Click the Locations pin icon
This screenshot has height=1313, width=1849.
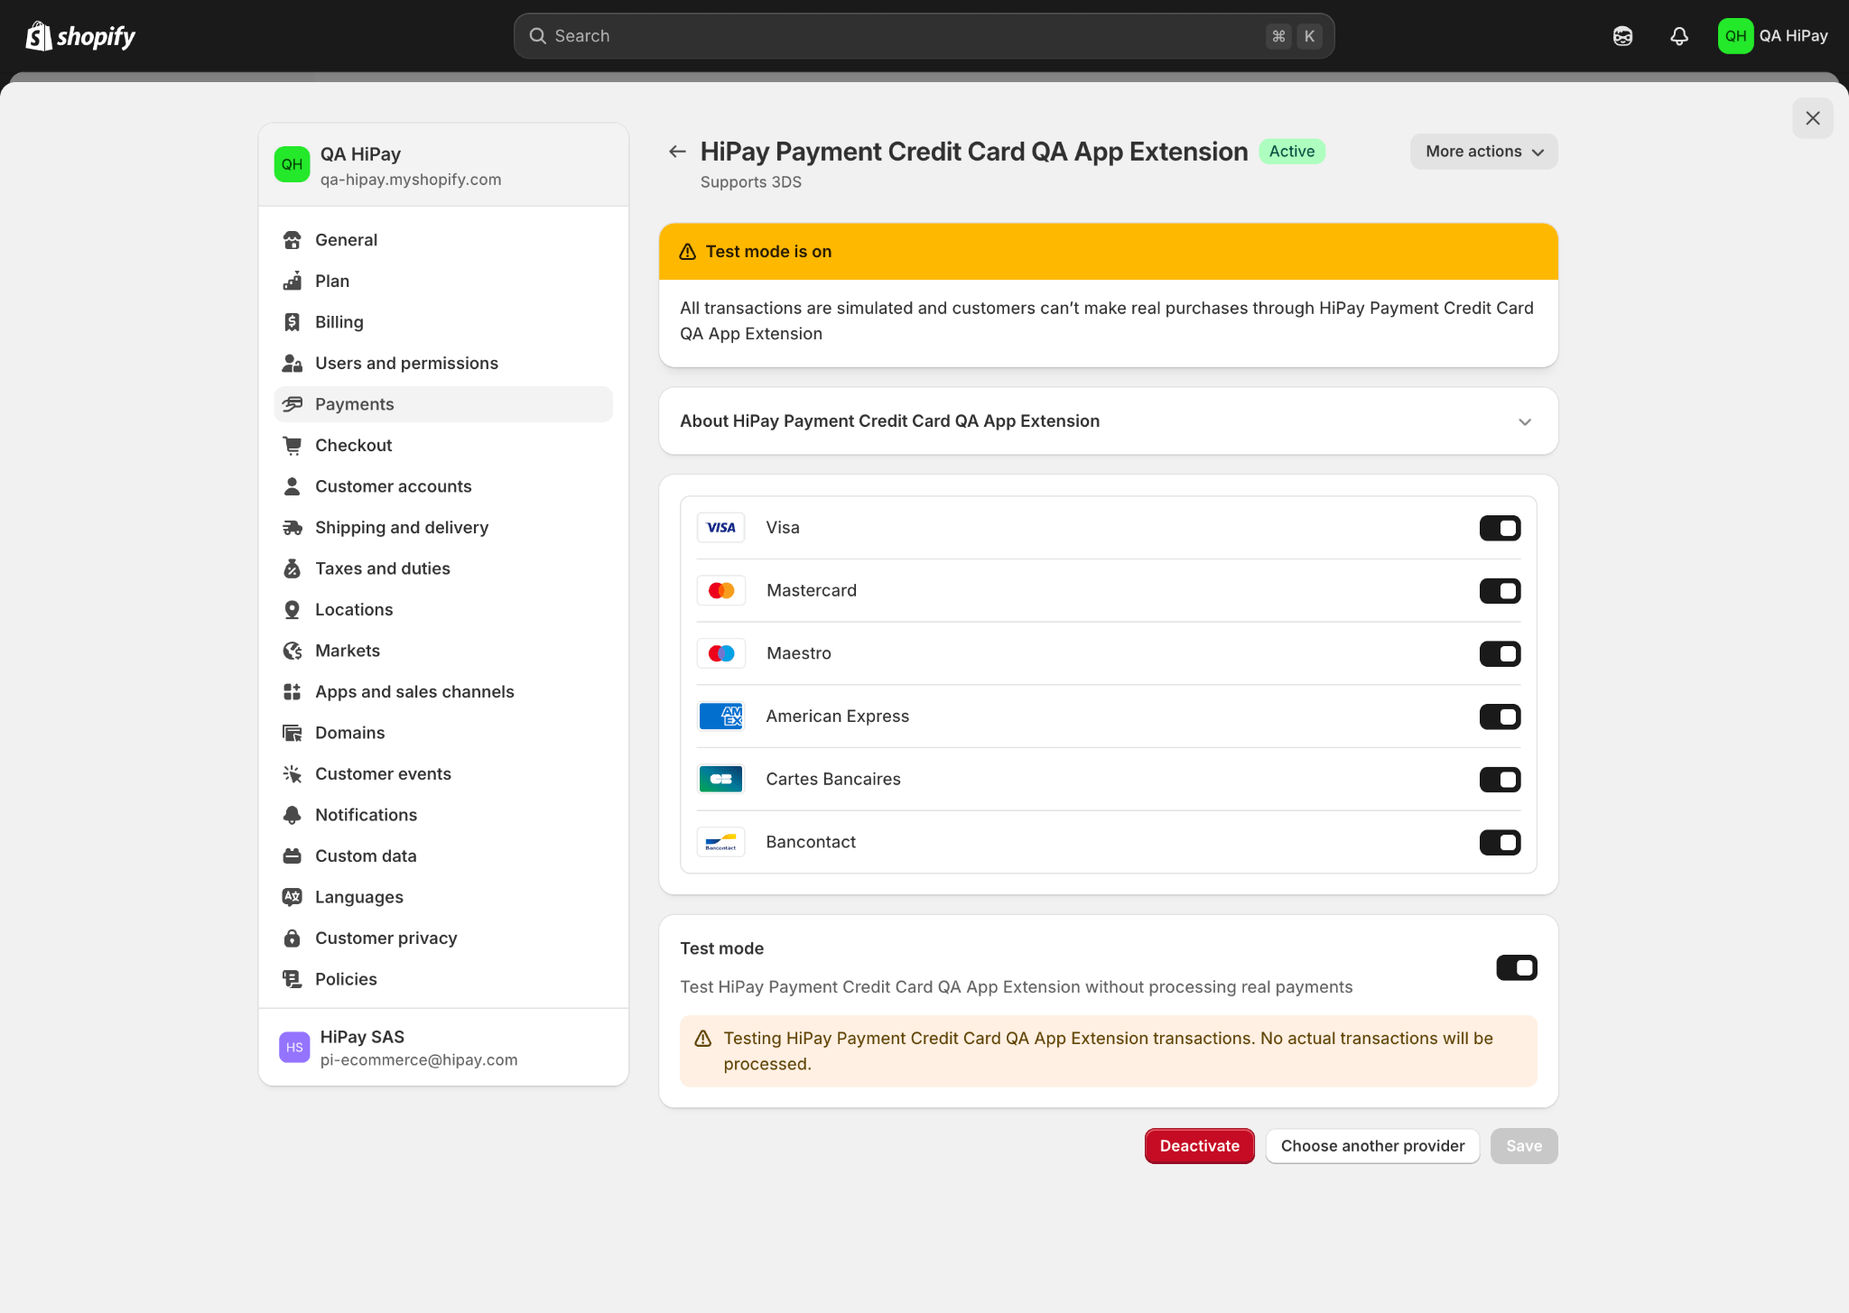pos(292,610)
